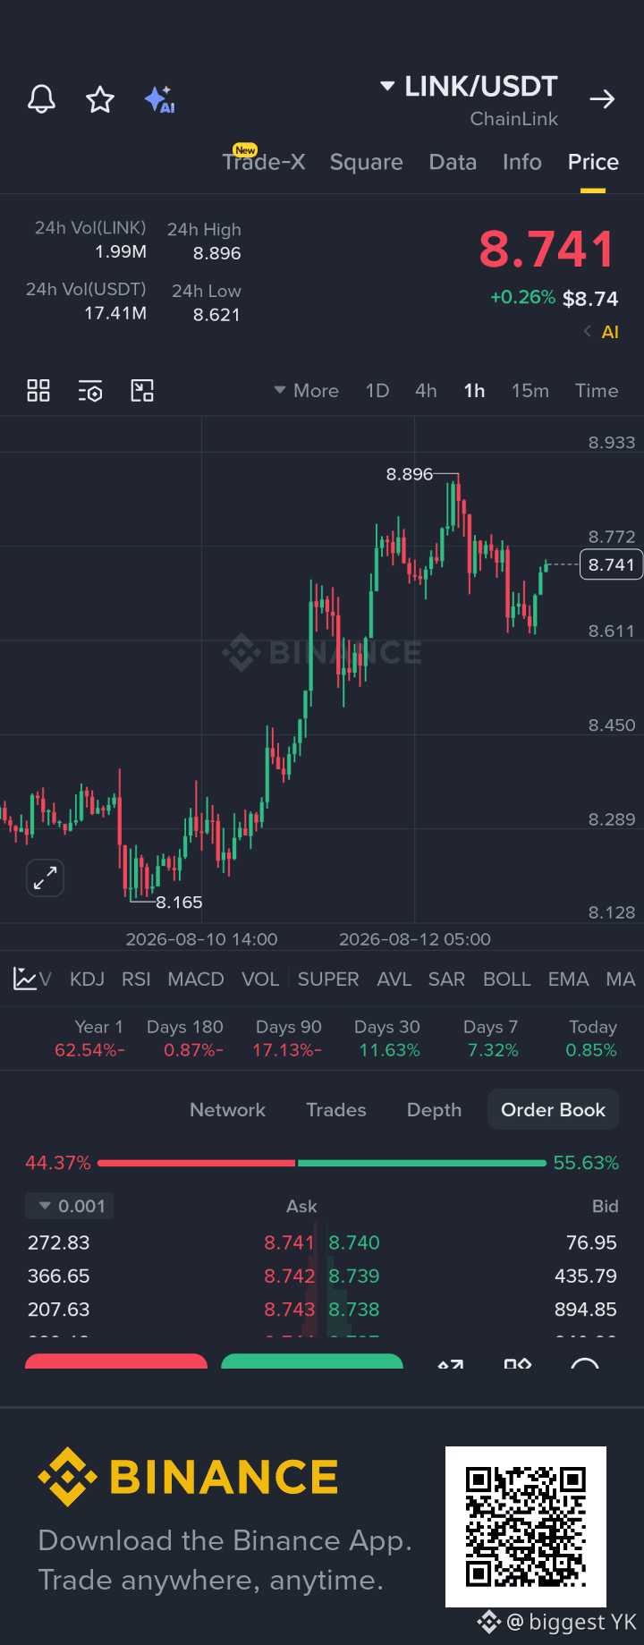Toggle the VOL indicator
The image size is (644, 1645).
tap(260, 979)
